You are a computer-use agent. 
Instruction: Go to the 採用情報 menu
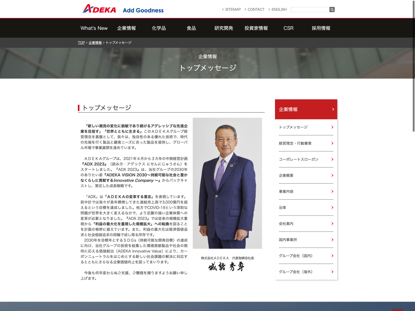321,28
